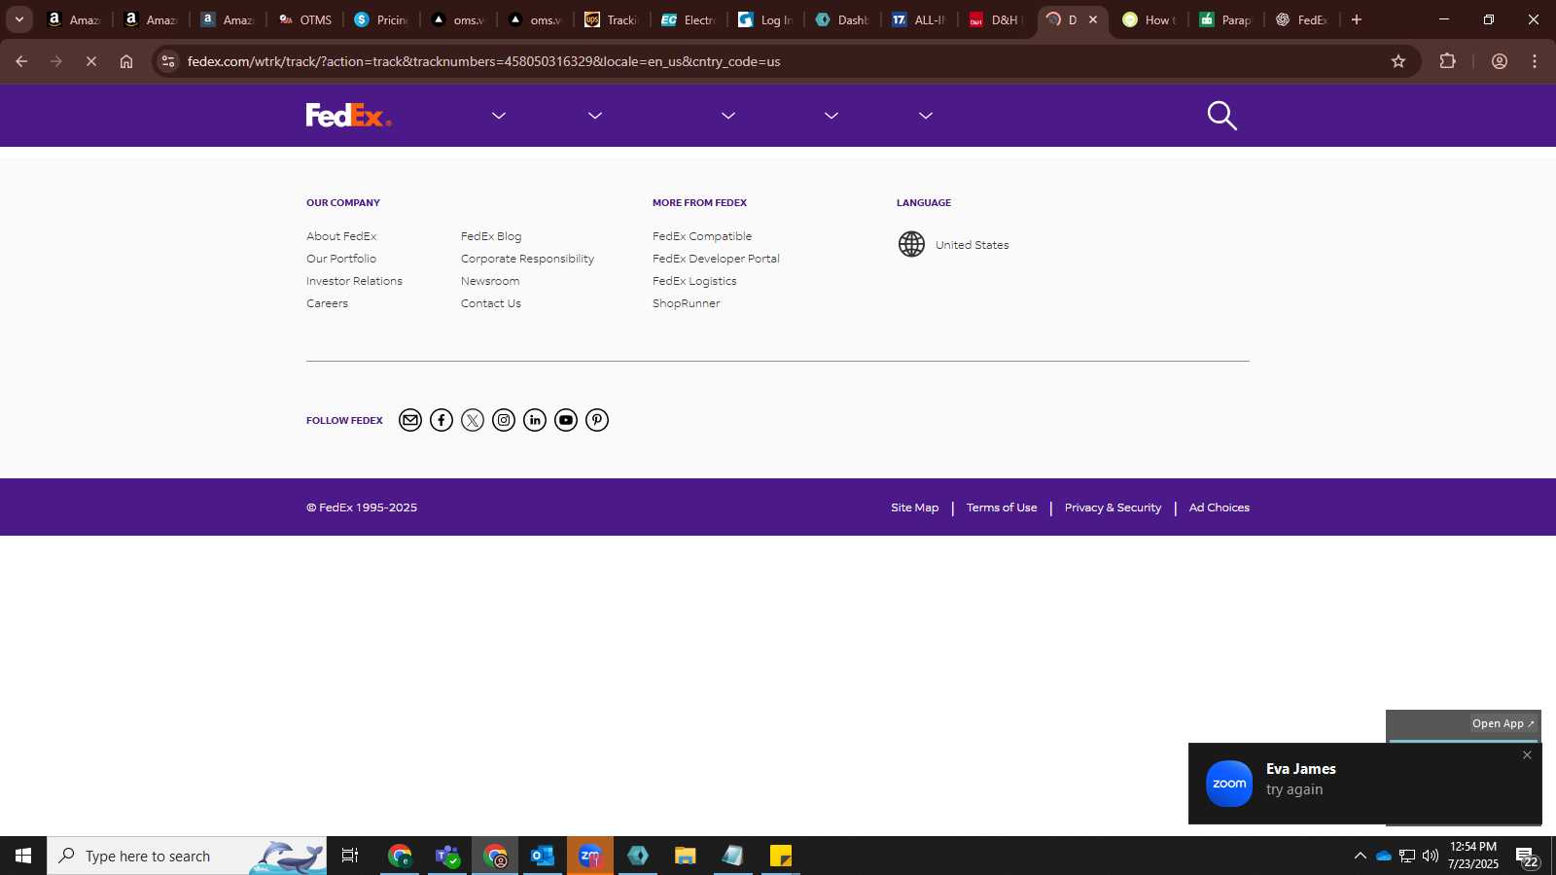Open the FedEx Pinterest icon
This screenshot has height=875, width=1556.
pos(597,420)
